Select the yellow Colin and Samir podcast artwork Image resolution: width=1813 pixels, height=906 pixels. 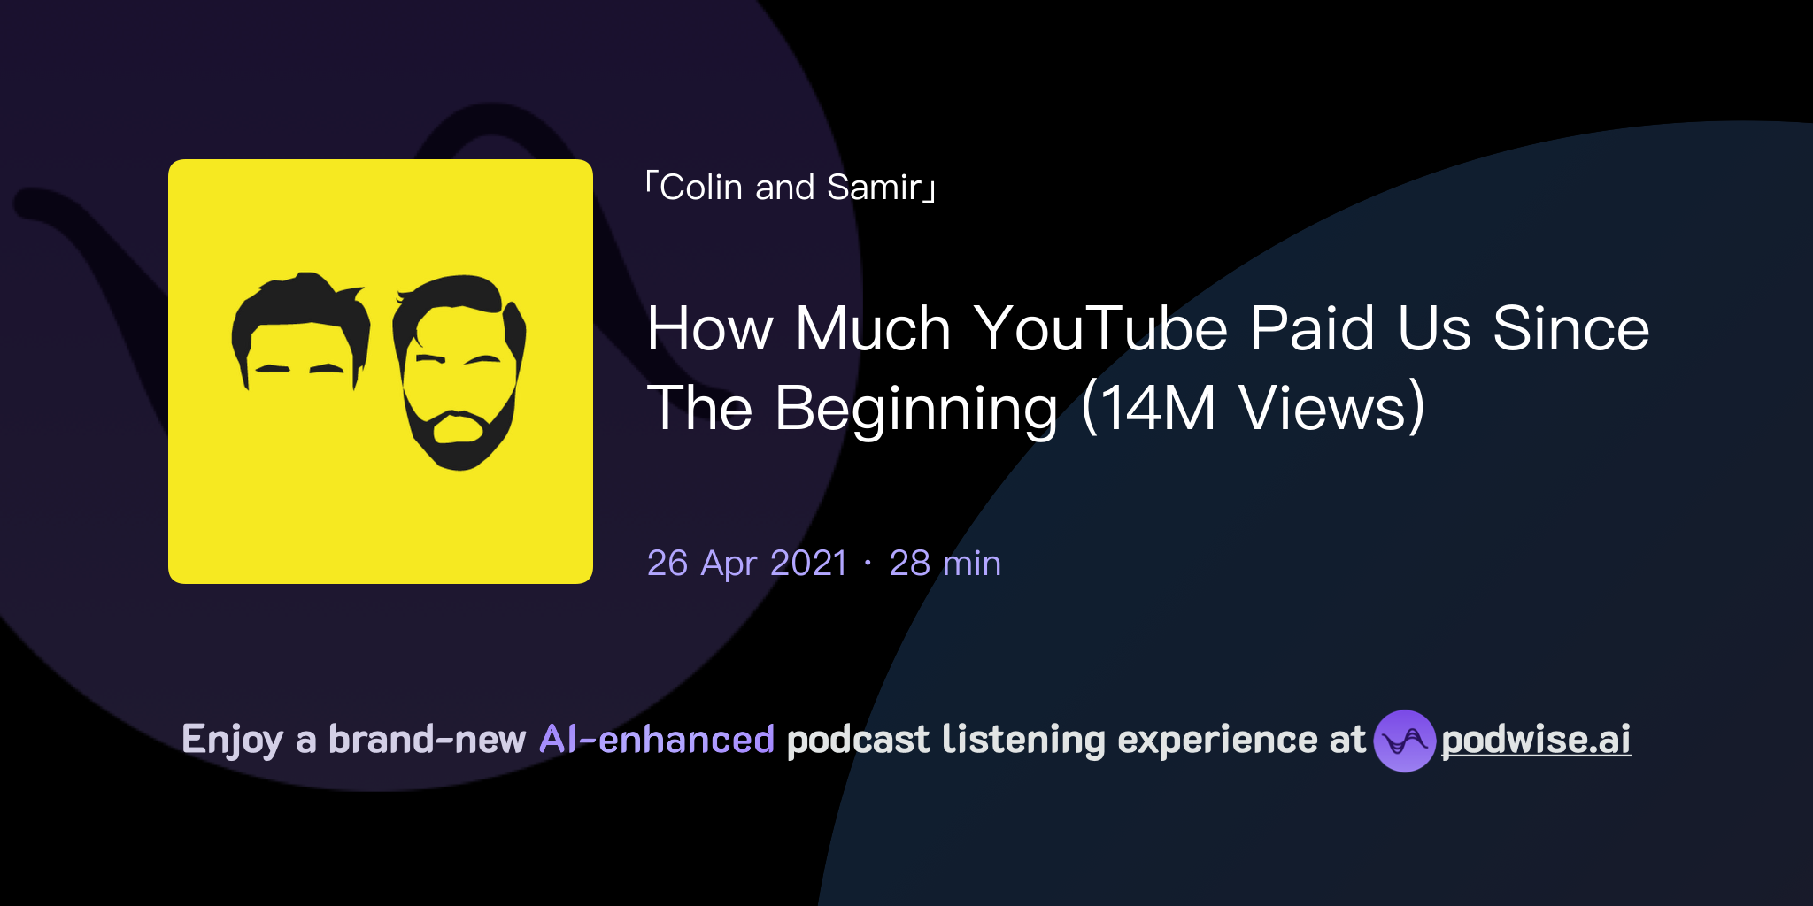381,370
